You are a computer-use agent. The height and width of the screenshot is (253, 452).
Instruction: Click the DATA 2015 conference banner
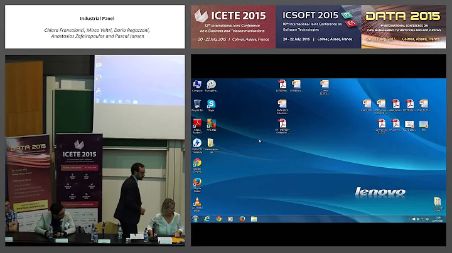click(404, 27)
